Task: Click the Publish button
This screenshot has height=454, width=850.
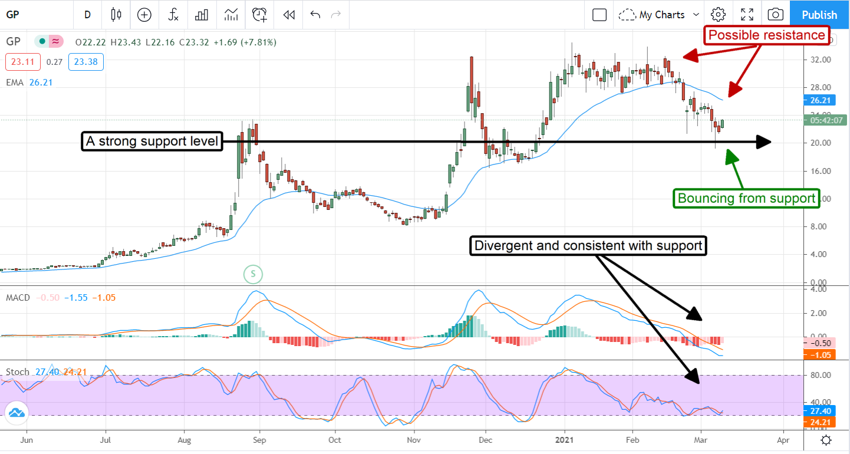Action: (819, 15)
